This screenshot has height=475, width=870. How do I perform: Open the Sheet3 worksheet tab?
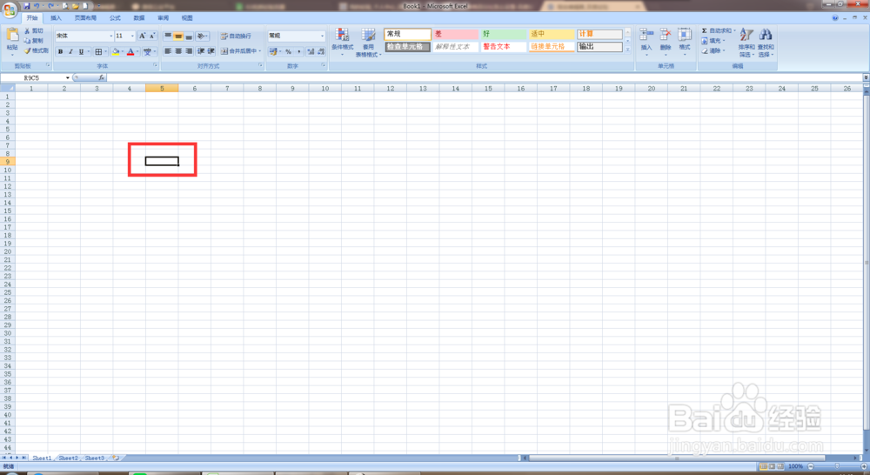[94, 458]
